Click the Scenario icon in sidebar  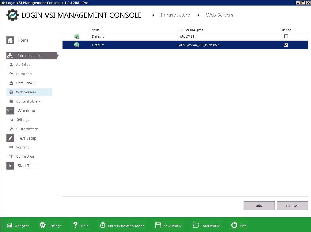11,147
